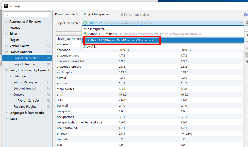Collapse the Project: untitled1 section
The height and width of the screenshot is (147, 248).
pyautogui.click(x=6, y=52)
